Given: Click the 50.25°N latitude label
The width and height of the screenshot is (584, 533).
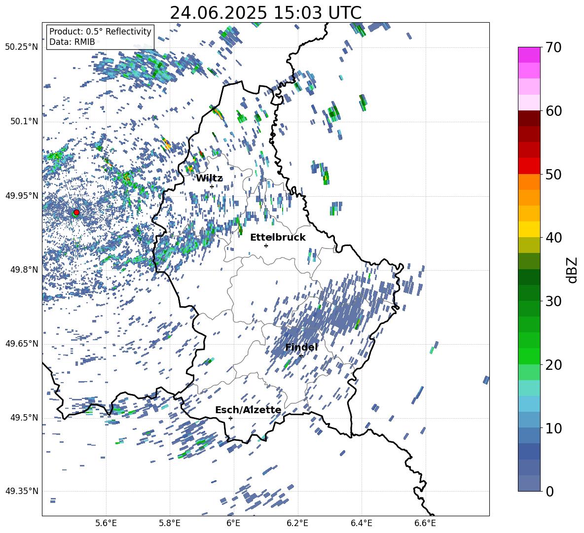Looking at the screenshot, I should [22, 47].
